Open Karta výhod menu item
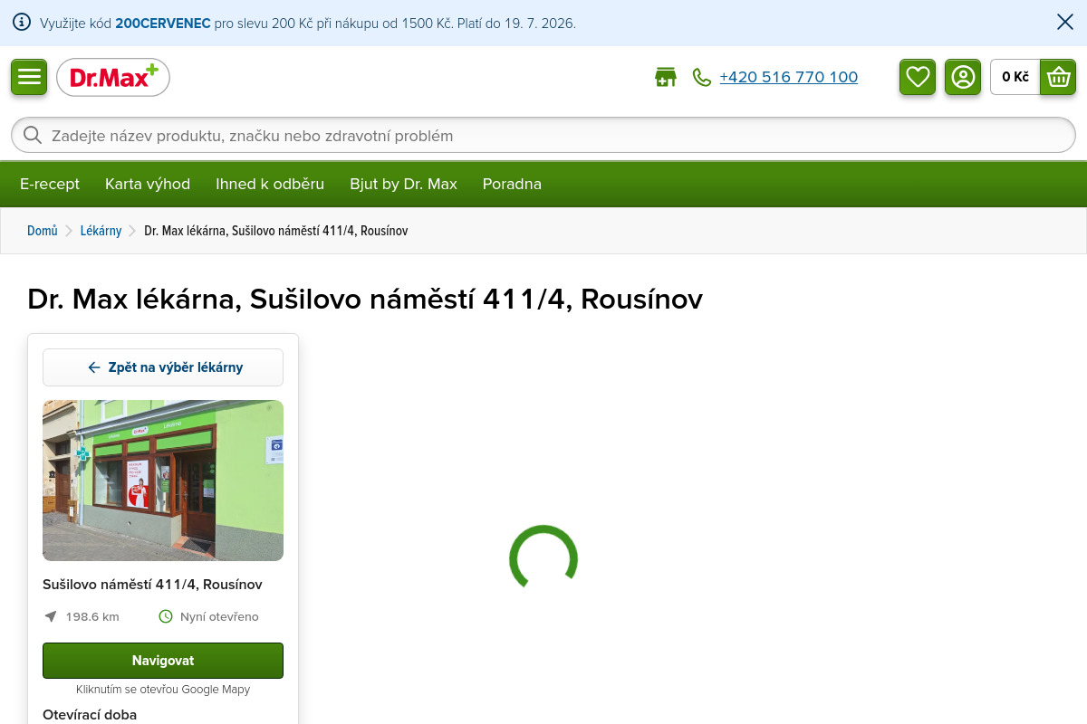Viewport: 1087px width, 724px height. point(148,184)
